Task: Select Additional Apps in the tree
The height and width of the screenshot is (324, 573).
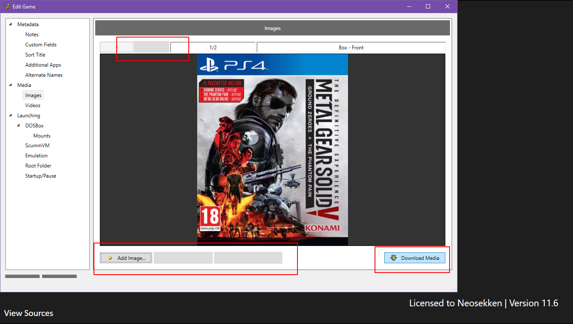Action: [43, 65]
